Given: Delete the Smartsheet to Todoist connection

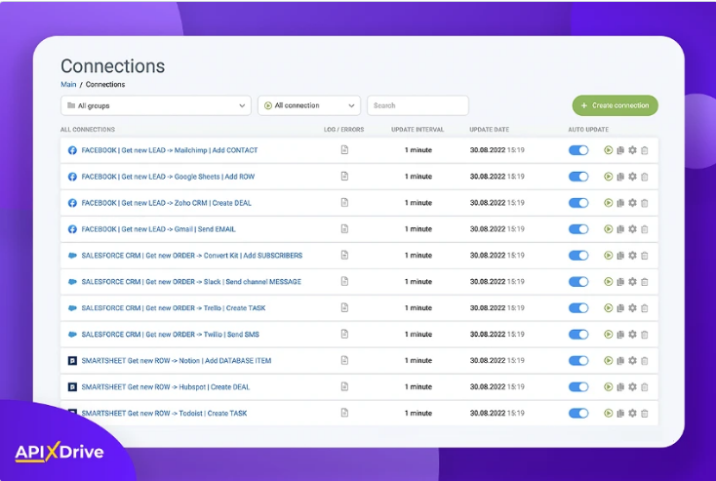Looking at the screenshot, I should 645,414.
